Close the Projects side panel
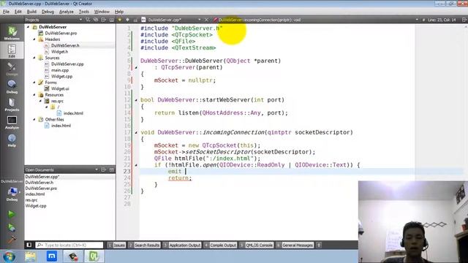Screen dimensions: 468x263 coord(112,20)
